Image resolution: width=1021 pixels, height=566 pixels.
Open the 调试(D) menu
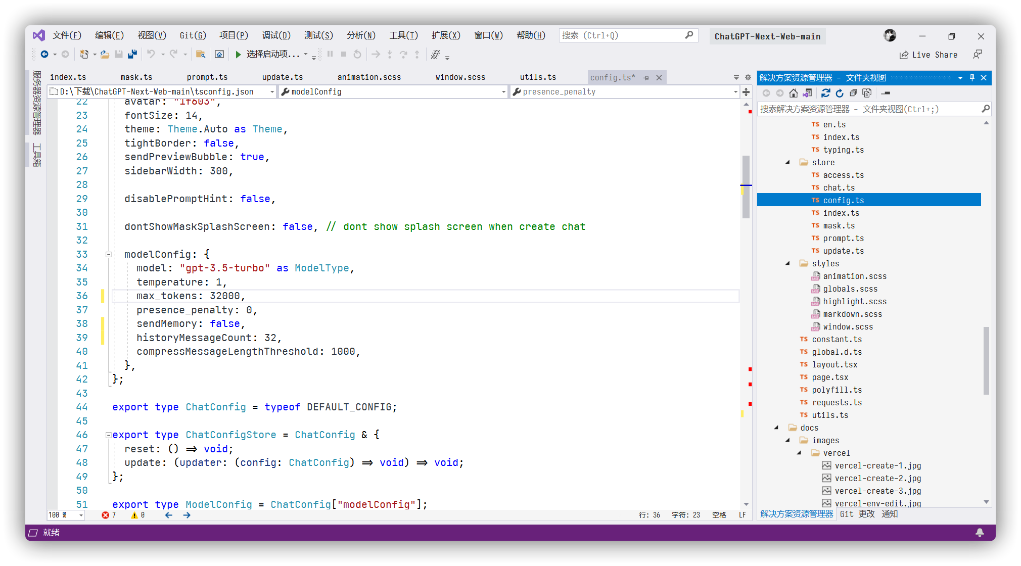point(276,35)
